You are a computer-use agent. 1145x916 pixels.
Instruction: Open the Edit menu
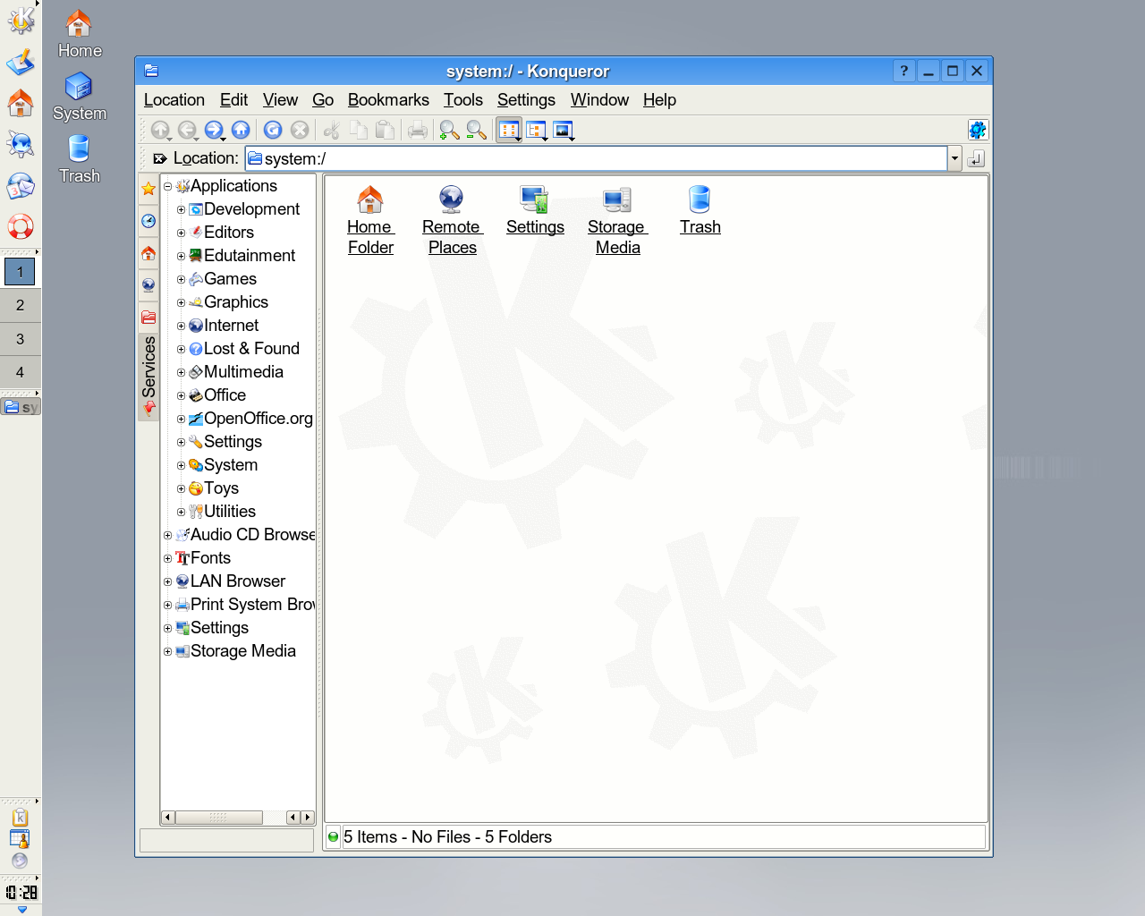(234, 100)
